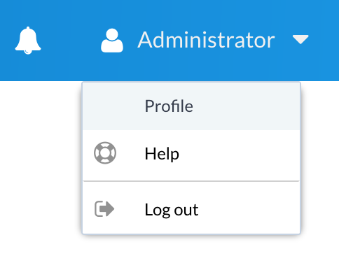Viewport: 339px width, 256px height.
Task: Toggle the user menu with down triangle
Action: [300, 39]
